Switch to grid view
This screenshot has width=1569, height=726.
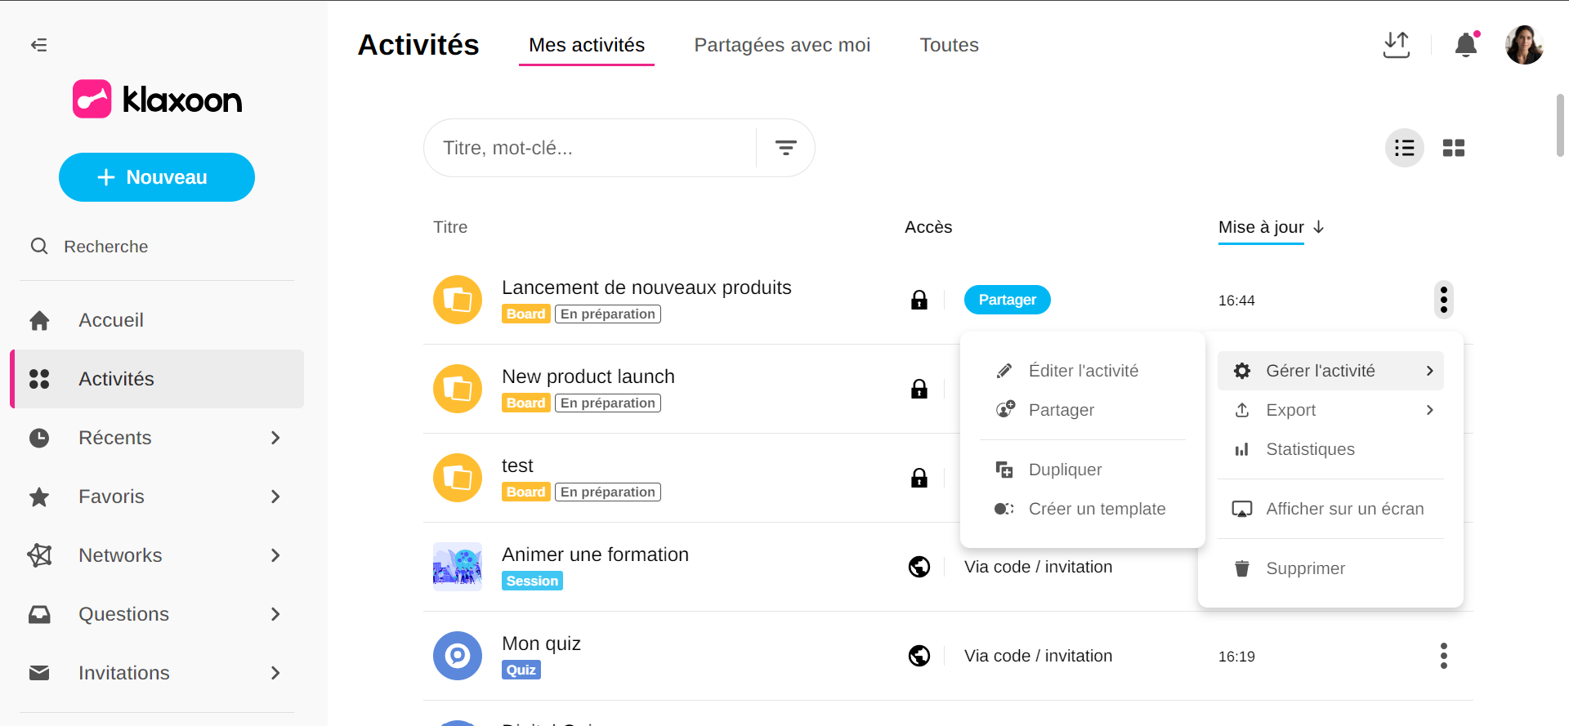coord(1453,148)
